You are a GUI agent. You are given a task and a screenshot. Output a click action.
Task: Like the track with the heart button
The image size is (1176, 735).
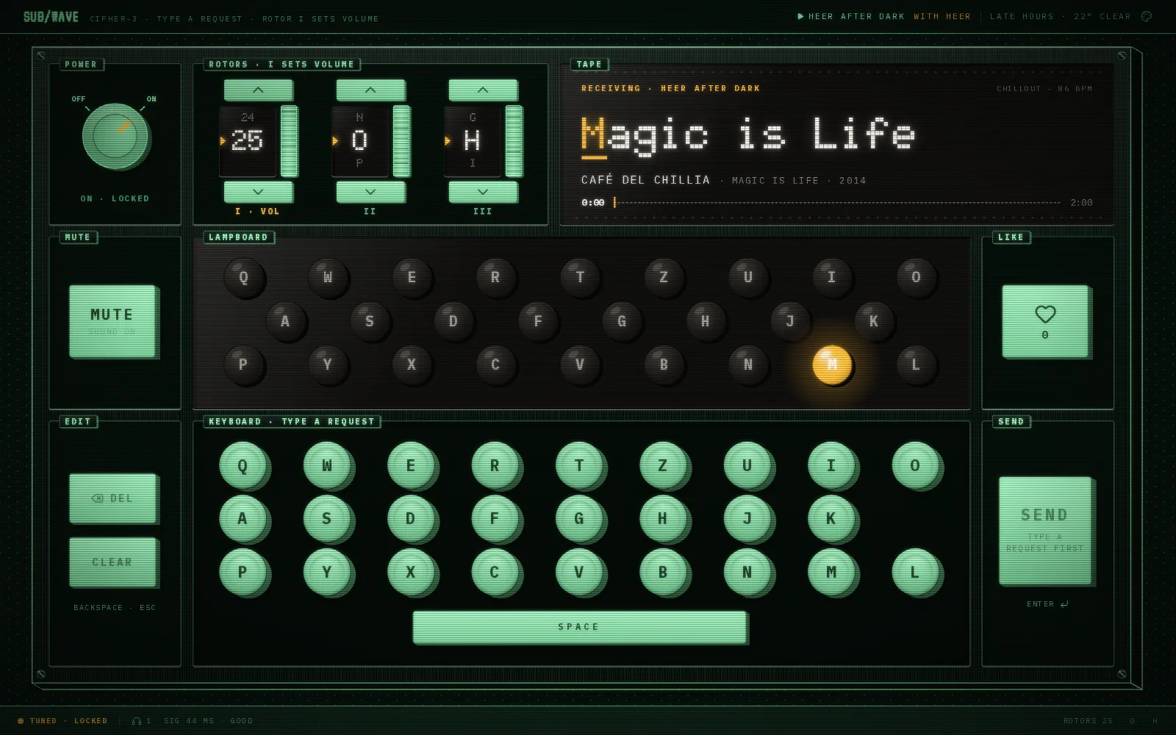click(x=1045, y=321)
